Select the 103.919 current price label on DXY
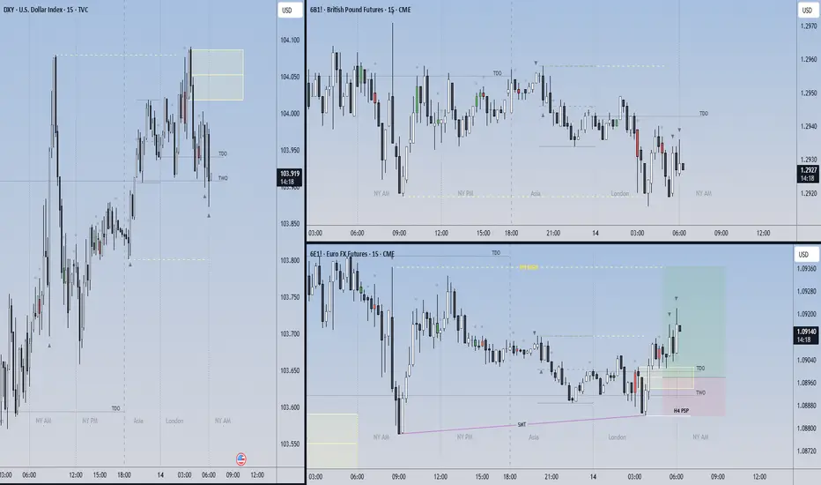 click(x=290, y=177)
